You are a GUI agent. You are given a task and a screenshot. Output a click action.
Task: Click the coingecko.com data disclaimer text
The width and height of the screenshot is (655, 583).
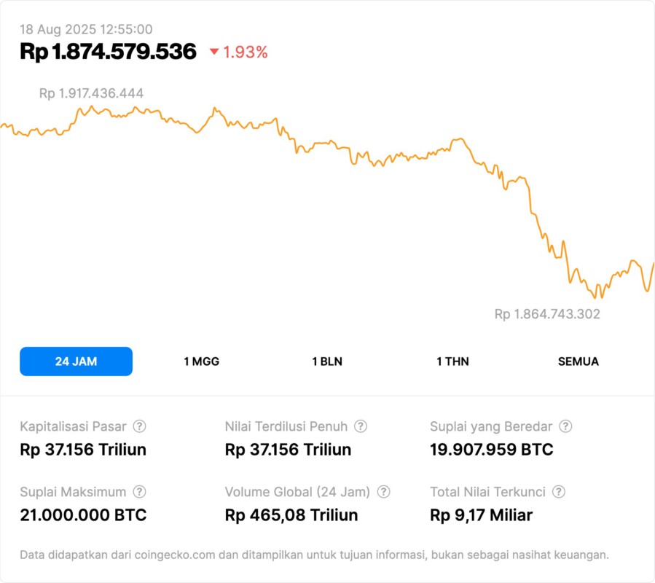coord(314,555)
